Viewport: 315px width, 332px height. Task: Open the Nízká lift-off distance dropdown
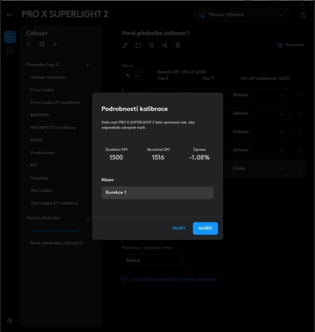click(259, 168)
